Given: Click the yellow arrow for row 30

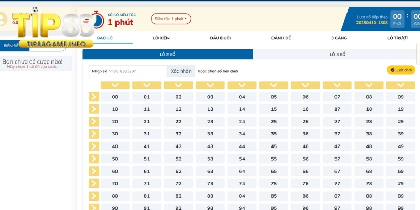Looking at the screenshot, I should 94,134.
